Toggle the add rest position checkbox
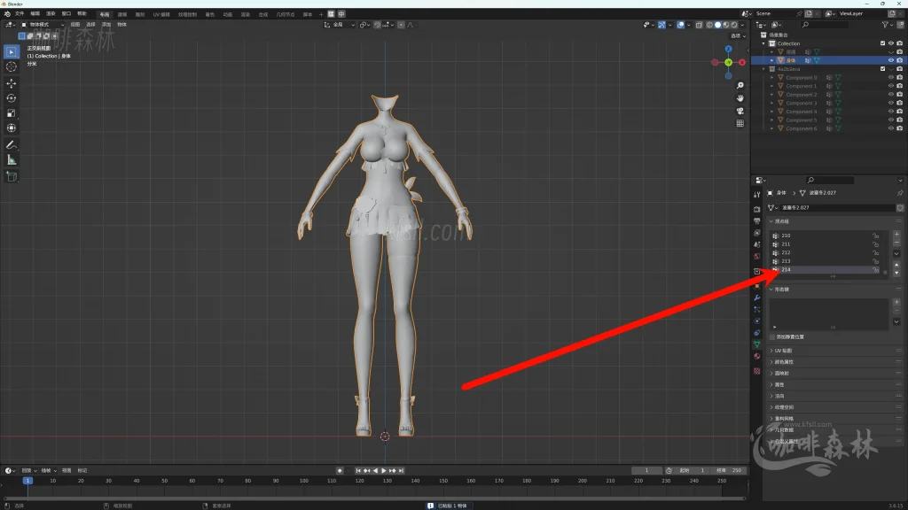This screenshot has width=908, height=510. click(x=772, y=336)
